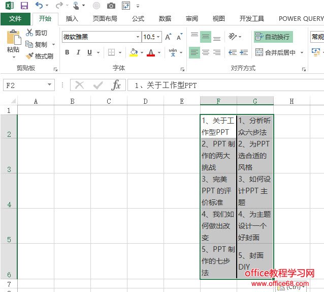Click the Undo arrow icon
Image resolution: width=324 pixels, height=292 pixels.
click(39, 6)
